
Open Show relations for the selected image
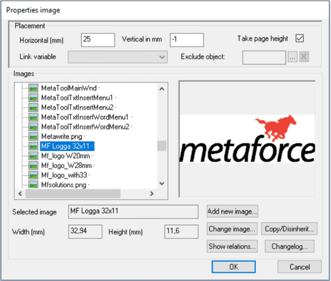[x=232, y=246]
